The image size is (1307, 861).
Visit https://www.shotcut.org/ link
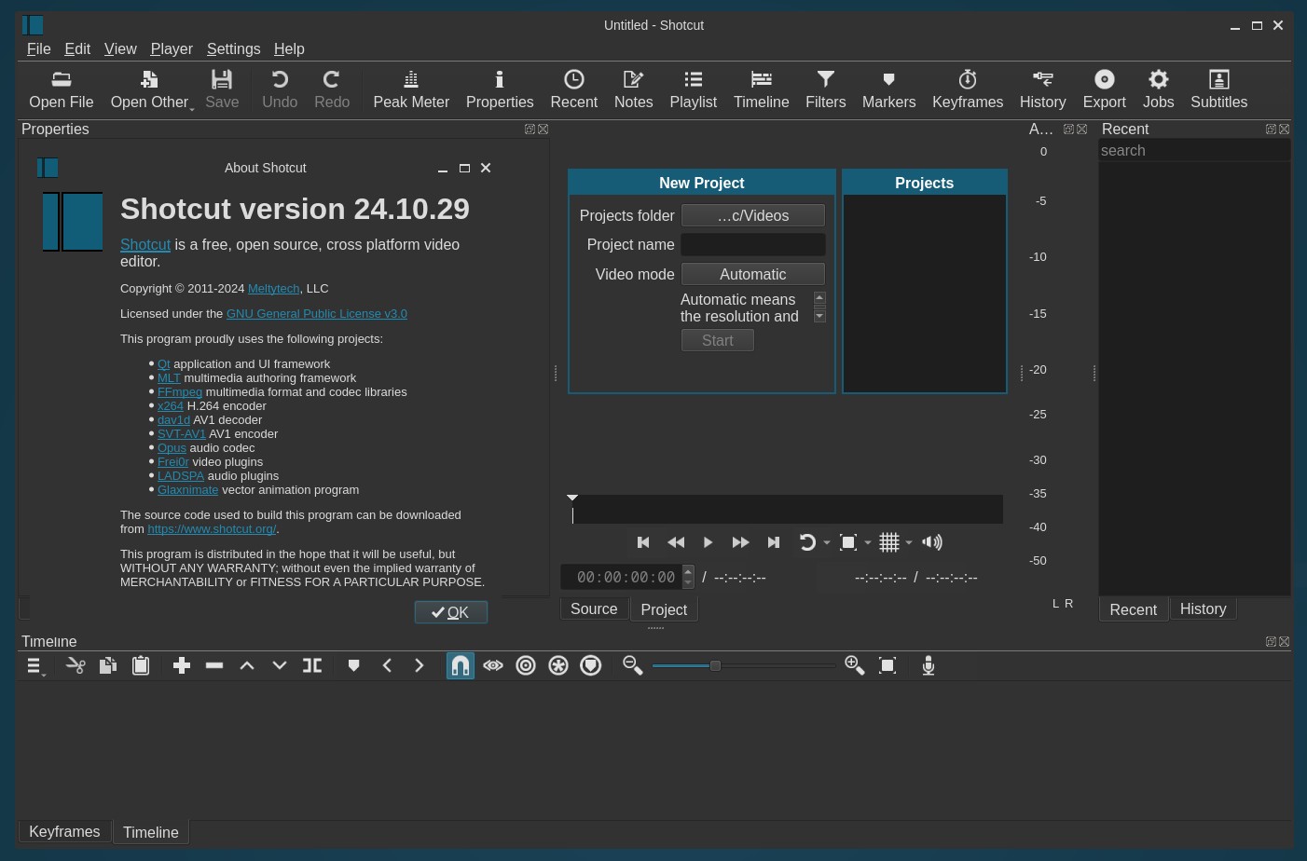[212, 529]
